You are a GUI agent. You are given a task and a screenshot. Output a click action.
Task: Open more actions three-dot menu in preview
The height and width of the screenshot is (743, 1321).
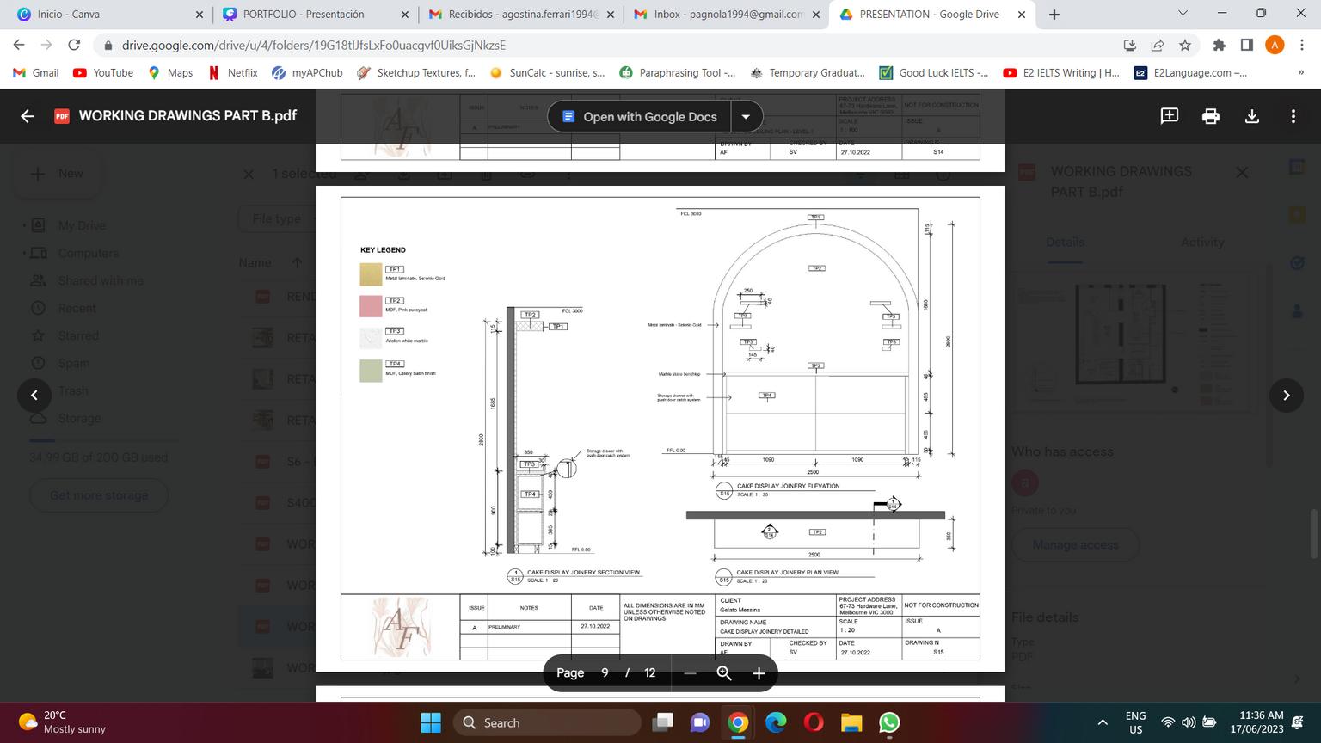click(1293, 116)
